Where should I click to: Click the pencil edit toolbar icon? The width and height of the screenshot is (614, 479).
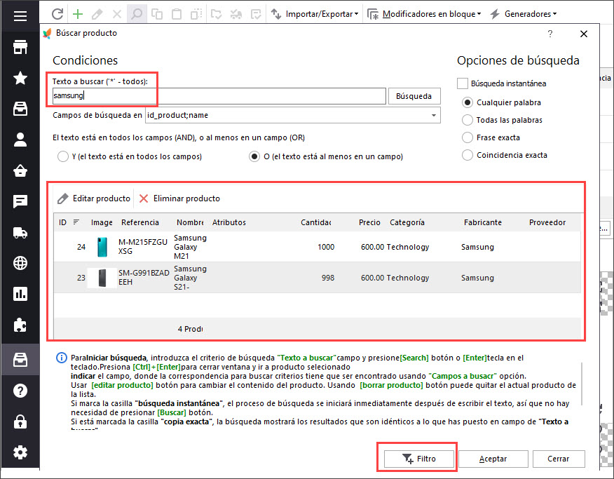97,14
